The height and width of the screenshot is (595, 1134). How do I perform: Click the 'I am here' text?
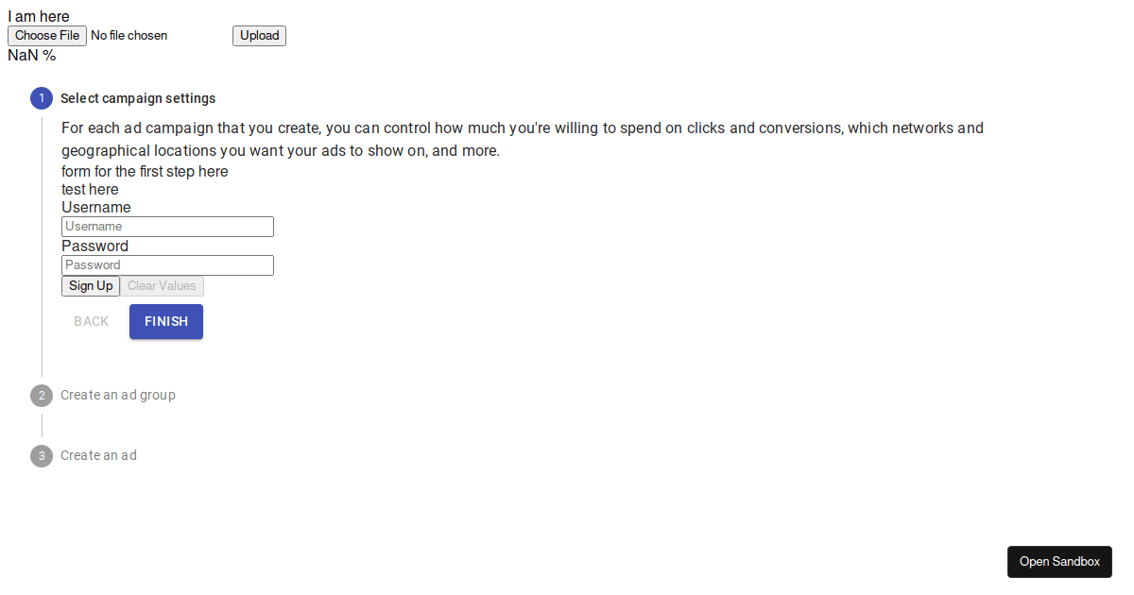39,16
